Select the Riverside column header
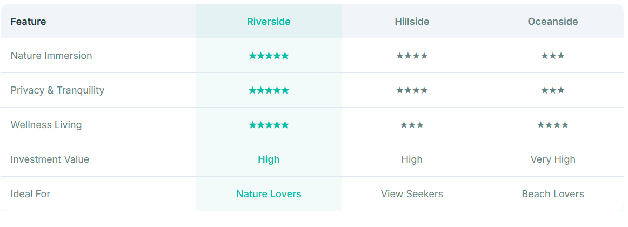The image size is (628, 227). [x=269, y=22]
